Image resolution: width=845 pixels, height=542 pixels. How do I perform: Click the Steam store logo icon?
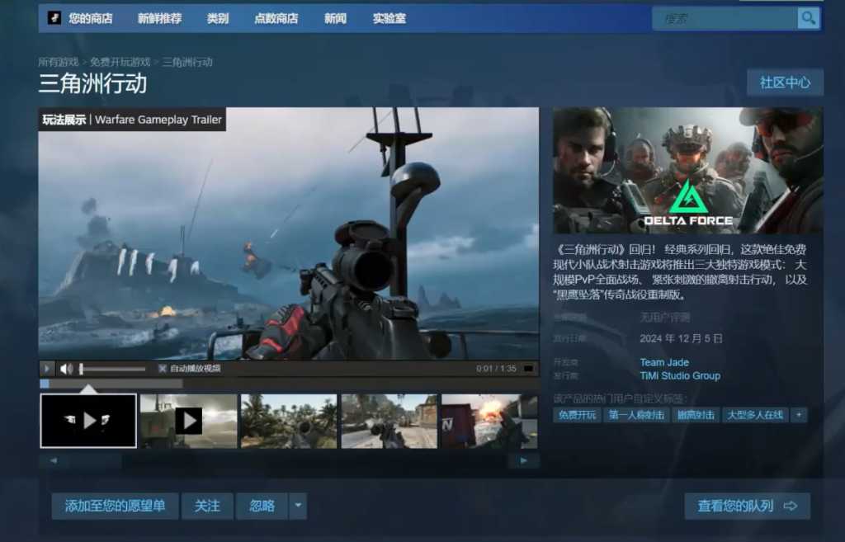(x=54, y=18)
